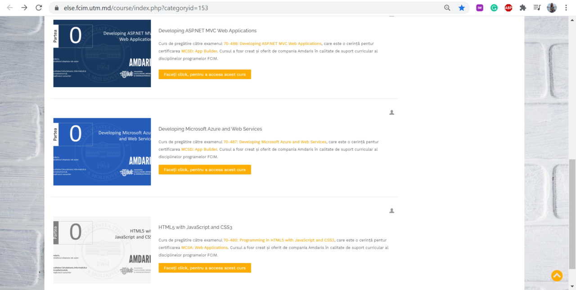
Task: Open the media control queue icon
Action: [x=537, y=8]
